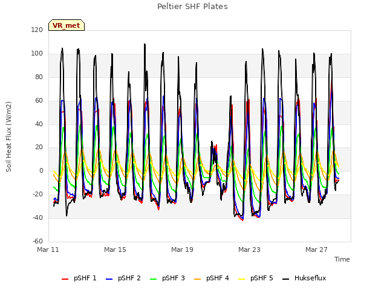Toggle pSHF 2 series in legend

point(123,278)
